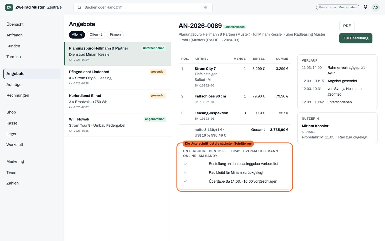Select the Faltschloss 90 cm position
385x241 pixels.
point(235,99)
